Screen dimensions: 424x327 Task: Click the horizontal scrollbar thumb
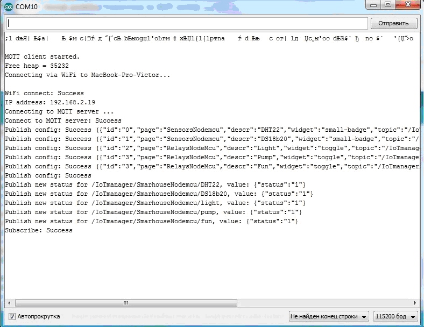126,303
